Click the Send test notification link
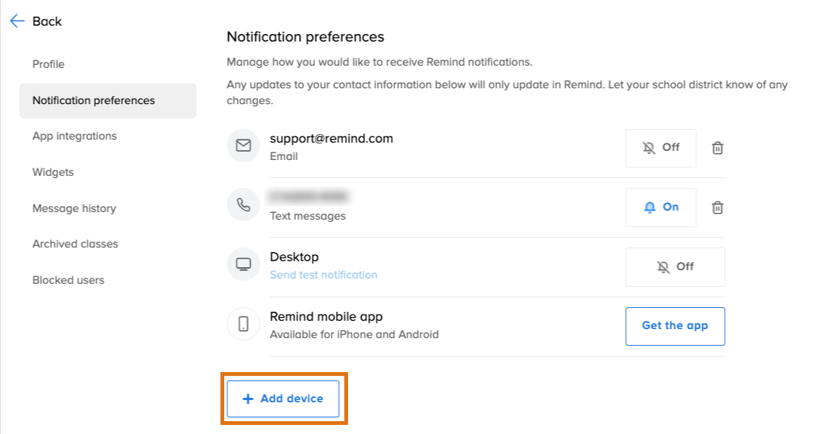 [x=324, y=275]
